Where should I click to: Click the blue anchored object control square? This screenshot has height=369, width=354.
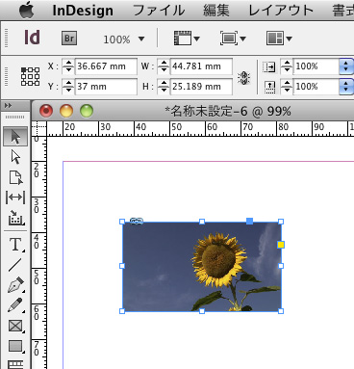click(249, 221)
